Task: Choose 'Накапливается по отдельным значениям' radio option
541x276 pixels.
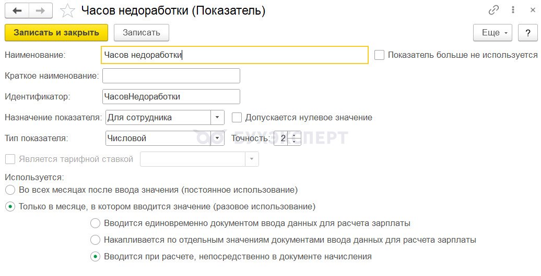Action: [95, 240]
